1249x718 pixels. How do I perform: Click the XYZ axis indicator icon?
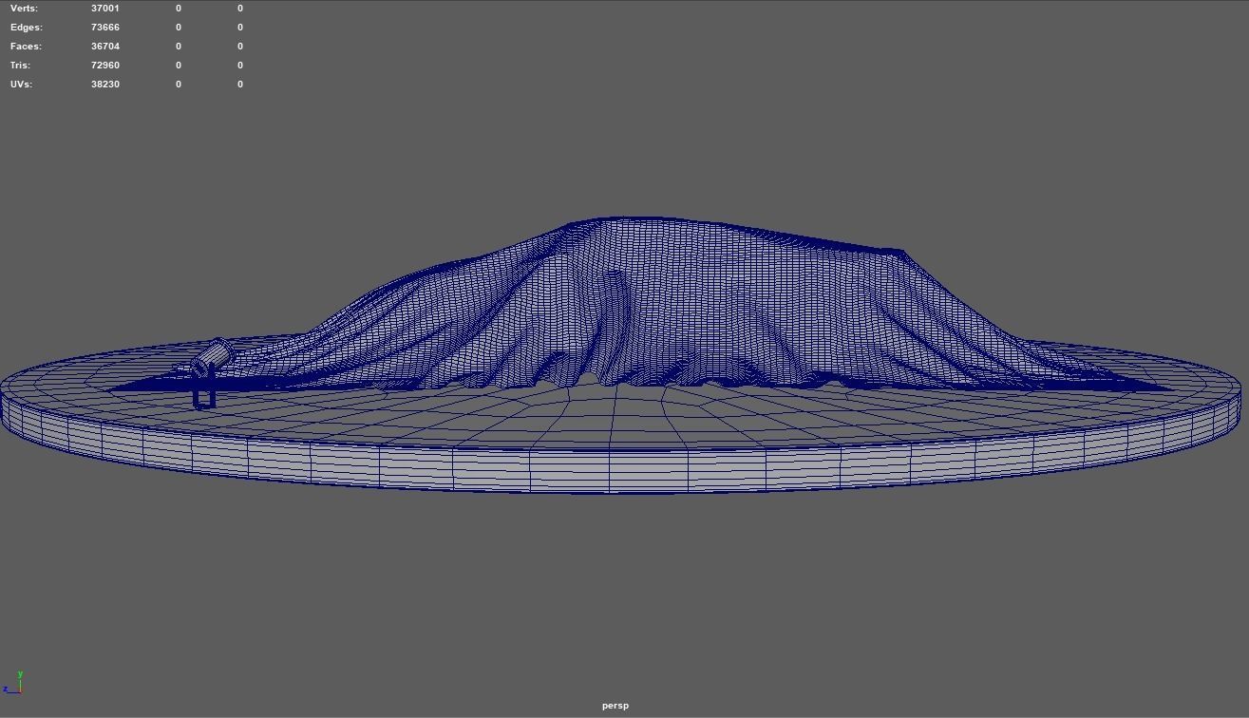click(x=14, y=683)
